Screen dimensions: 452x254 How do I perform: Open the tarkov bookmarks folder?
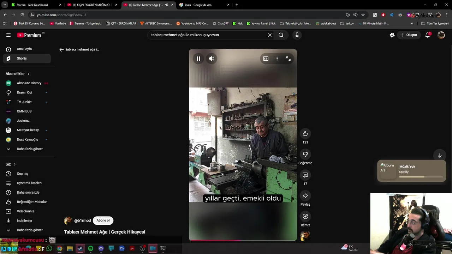[347, 24]
